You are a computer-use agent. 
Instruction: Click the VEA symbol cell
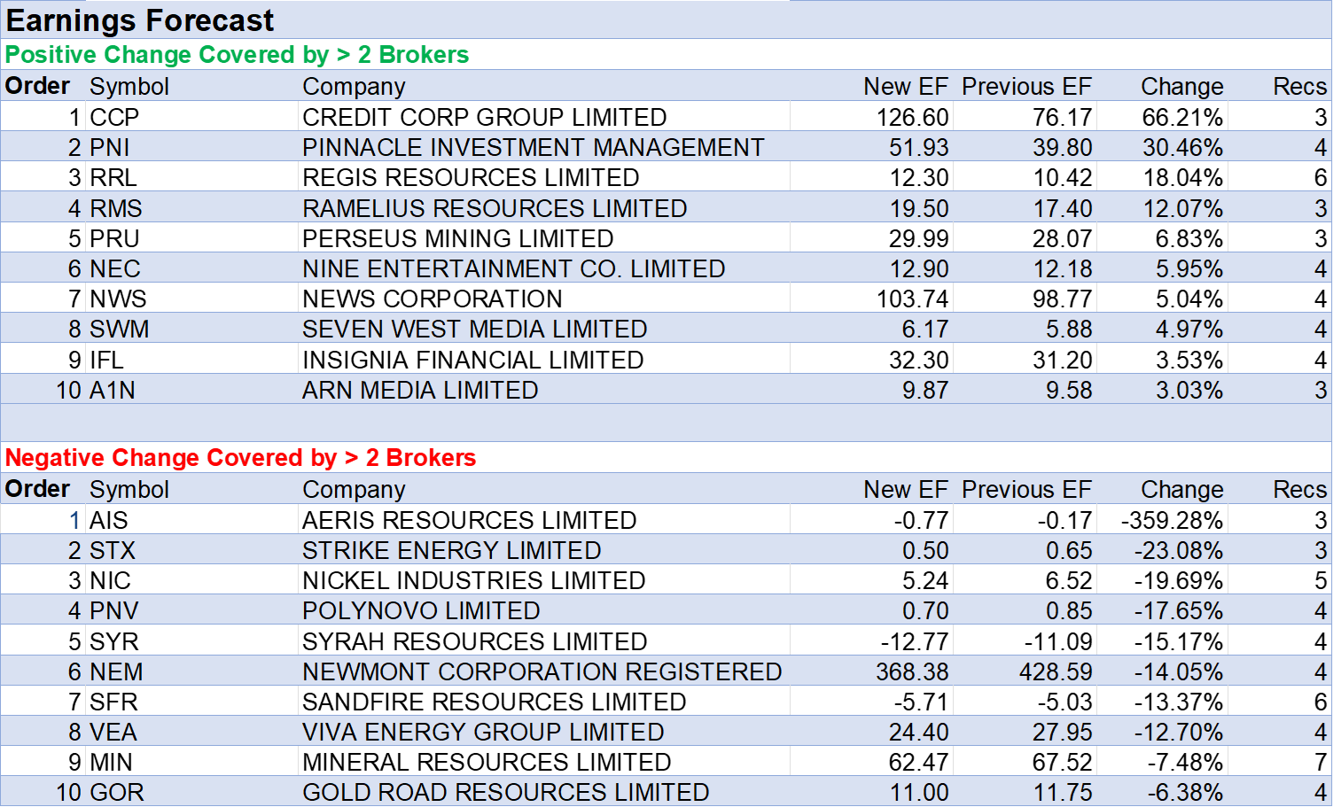(113, 732)
